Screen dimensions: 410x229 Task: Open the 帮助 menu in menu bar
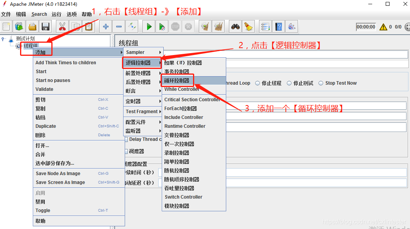(86, 14)
